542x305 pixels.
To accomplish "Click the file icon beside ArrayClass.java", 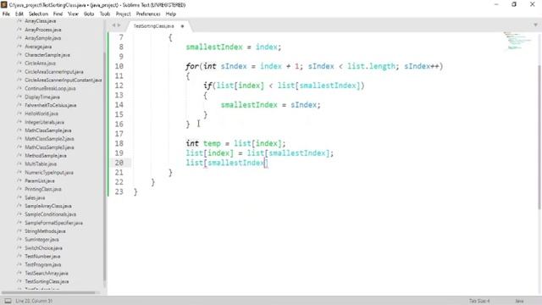I will [19, 21].
